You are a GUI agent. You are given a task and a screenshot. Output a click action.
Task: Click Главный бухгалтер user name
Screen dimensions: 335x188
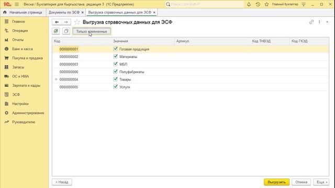click(x=285, y=4)
